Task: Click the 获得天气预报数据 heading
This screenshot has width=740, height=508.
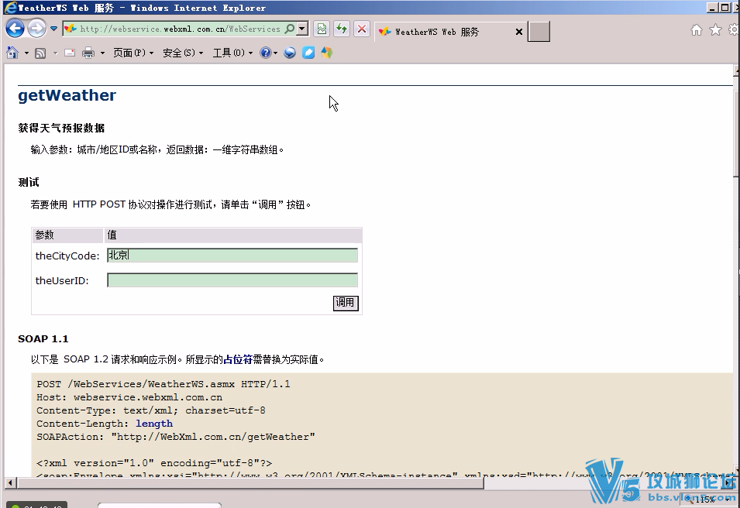Action: tap(61, 128)
